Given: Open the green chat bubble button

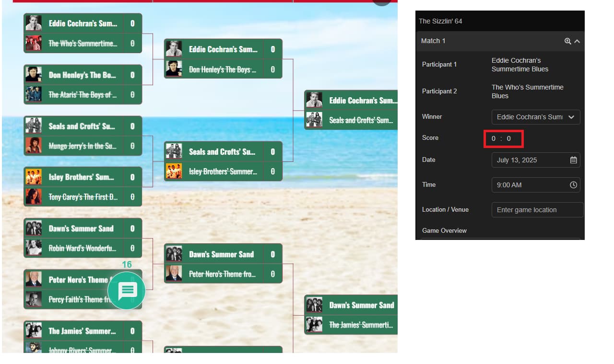Looking at the screenshot, I should (127, 290).
